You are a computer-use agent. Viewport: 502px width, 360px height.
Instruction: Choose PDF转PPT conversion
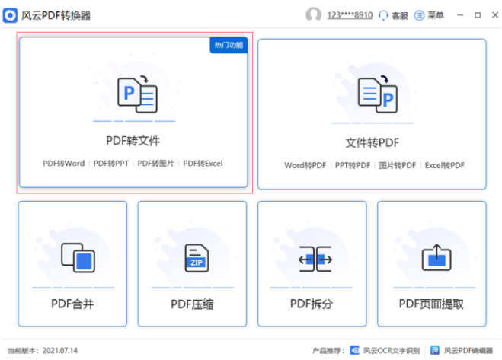click(x=110, y=164)
